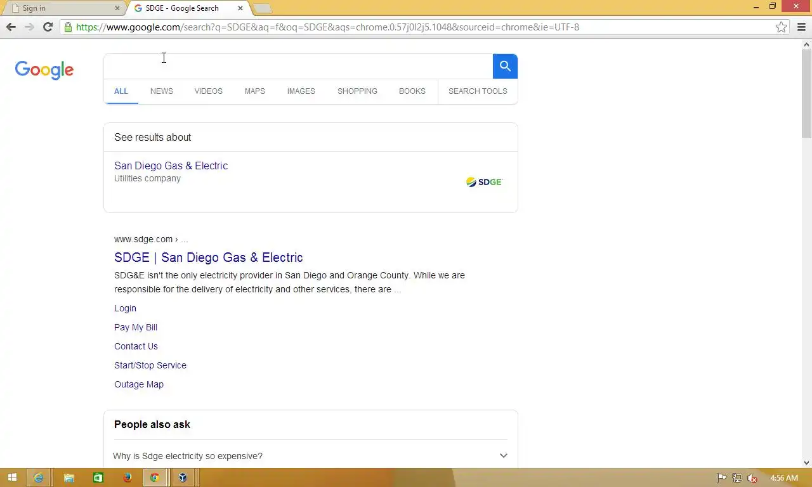Switch to MAPS results
The height and width of the screenshot is (487, 812).
(255, 91)
